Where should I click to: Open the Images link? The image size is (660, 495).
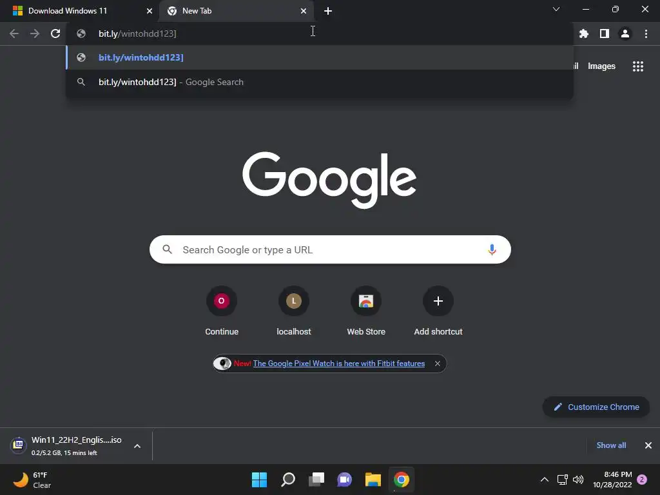point(601,66)
